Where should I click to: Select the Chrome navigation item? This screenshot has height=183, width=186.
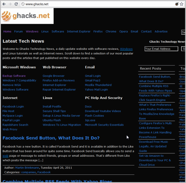[111, 32]
